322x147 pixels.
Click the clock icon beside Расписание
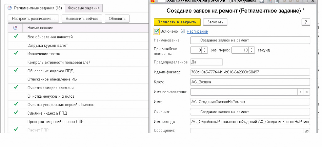tap(183, 31)
